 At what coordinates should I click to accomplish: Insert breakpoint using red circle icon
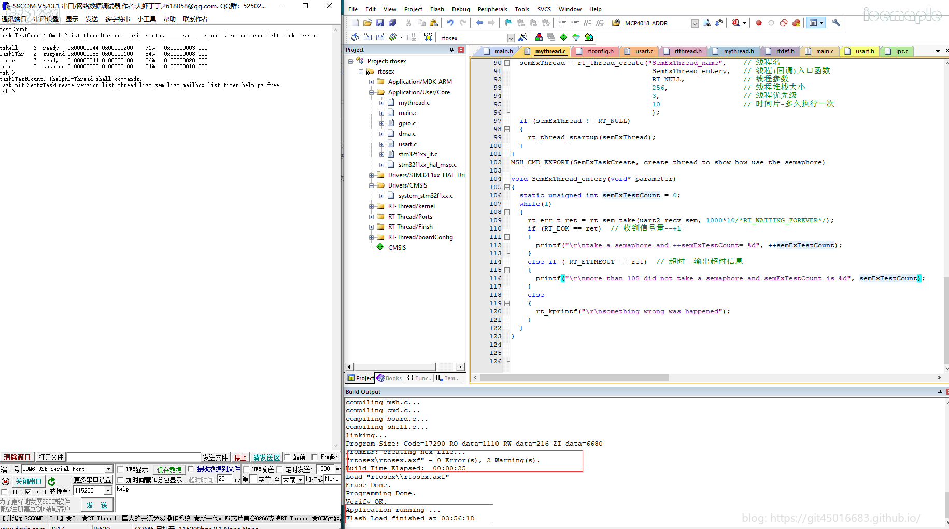759,23
